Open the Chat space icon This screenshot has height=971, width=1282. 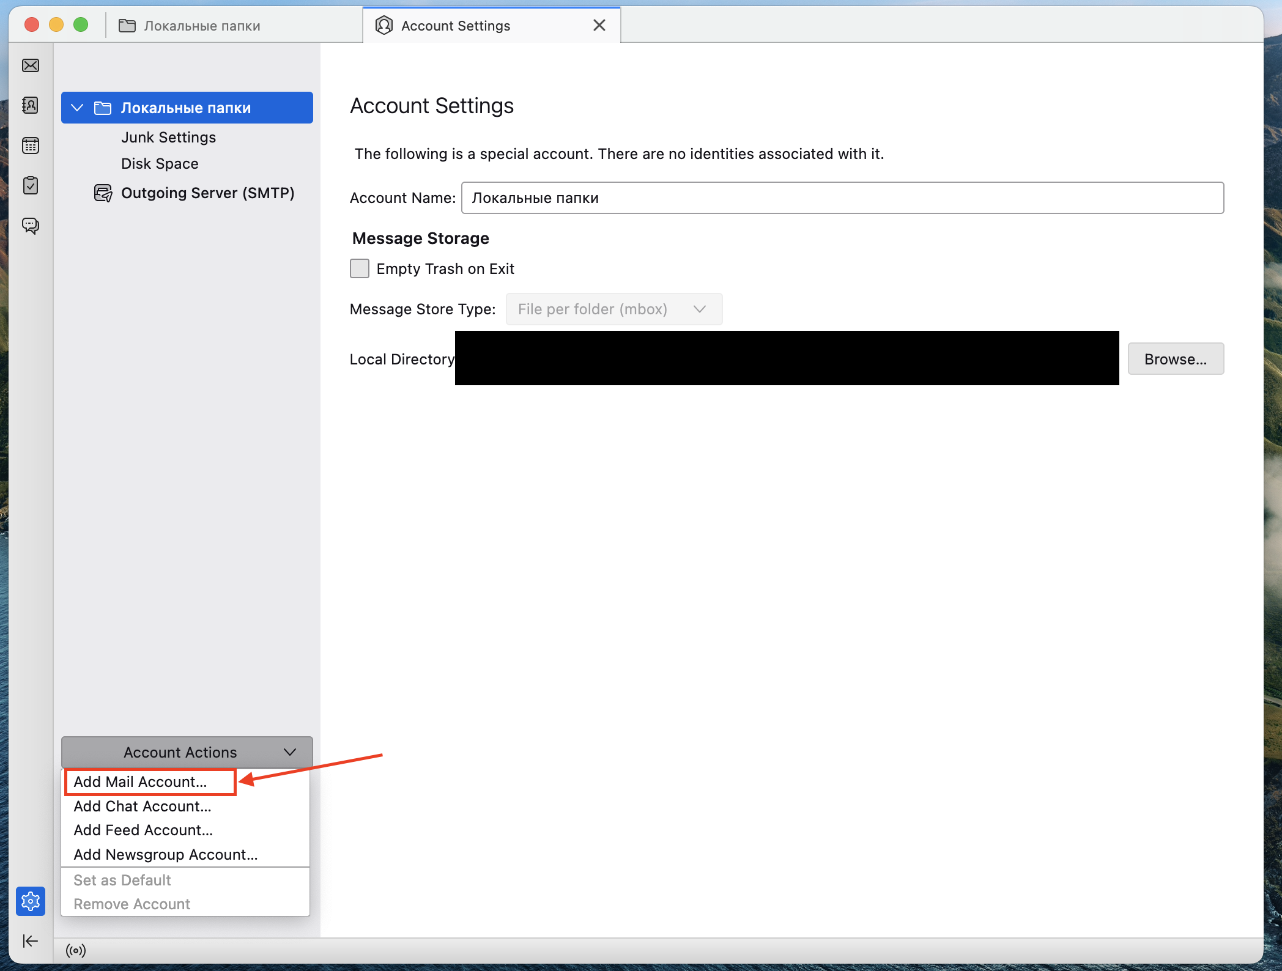click(31, 226)
